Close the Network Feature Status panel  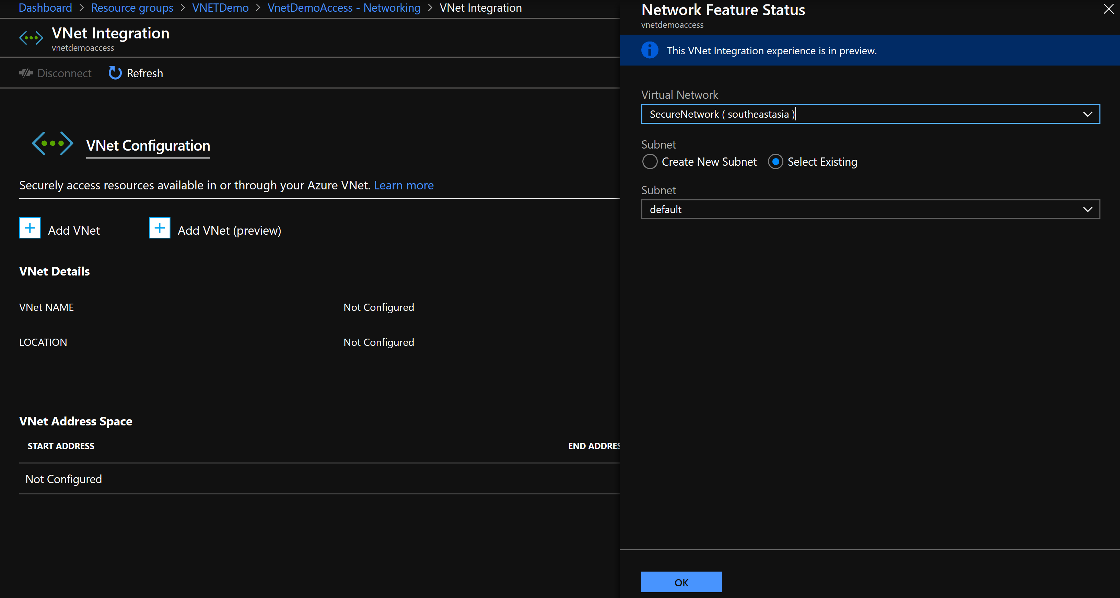point(1108,9)
